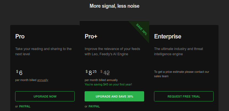Choose PayPal under the Pro+ plan

pos(94,106)
